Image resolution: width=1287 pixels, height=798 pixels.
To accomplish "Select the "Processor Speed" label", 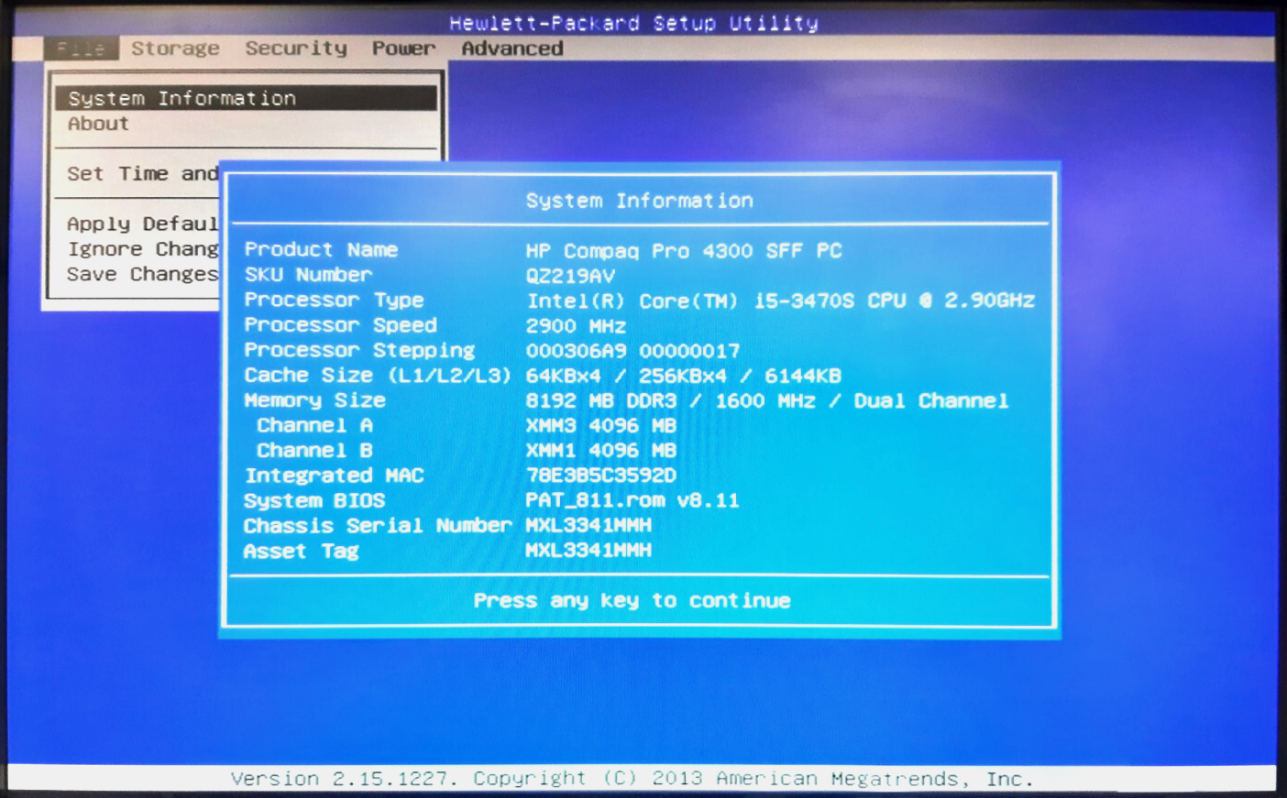I will (x=340, y=325).
